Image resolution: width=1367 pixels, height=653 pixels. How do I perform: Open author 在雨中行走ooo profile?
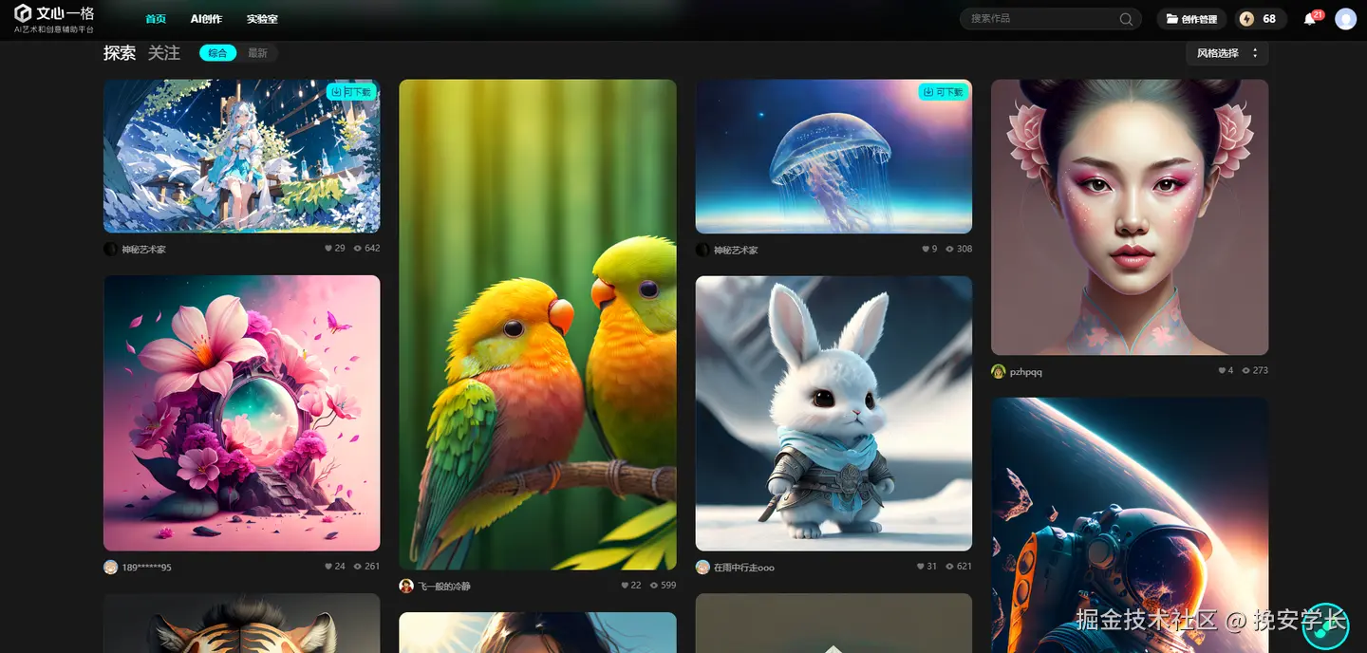[x=744, y=568]
